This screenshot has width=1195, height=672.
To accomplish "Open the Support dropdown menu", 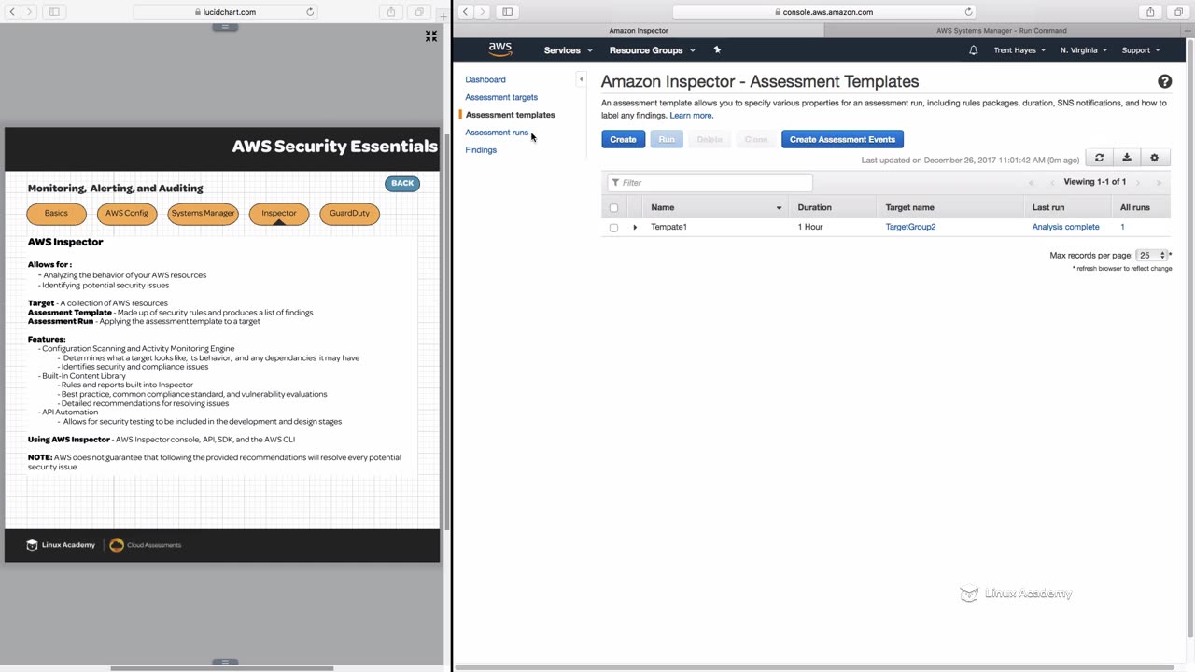I will (1140, 50).
